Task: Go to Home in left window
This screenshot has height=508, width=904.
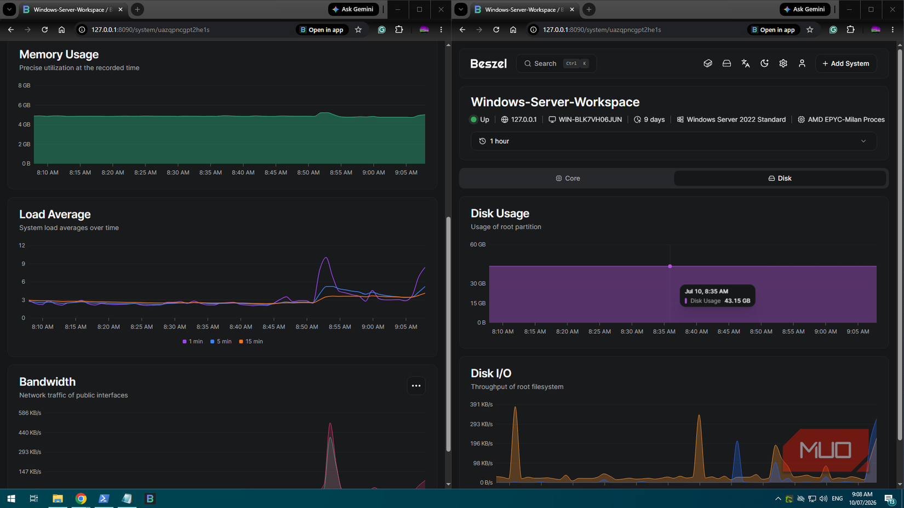Action: coord(61,30)
